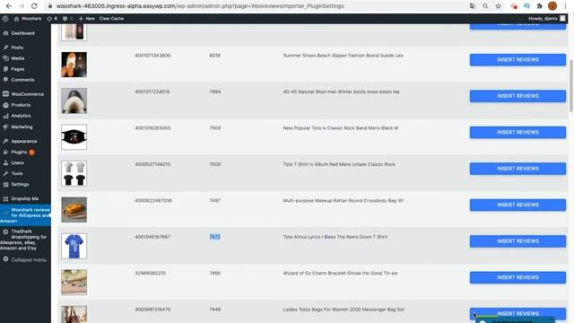This screenshot has width=574, height=323.
Task: Insert reviews for Summer Shoes Beach Slipper
Action: point(517,60)
